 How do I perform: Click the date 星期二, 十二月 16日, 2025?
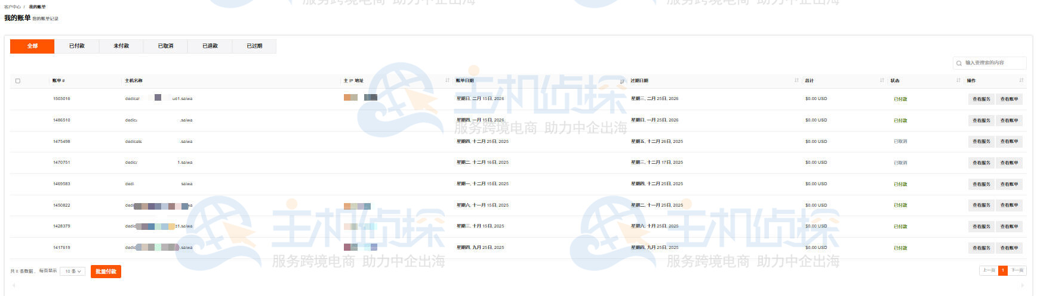(x=483, y=163)
